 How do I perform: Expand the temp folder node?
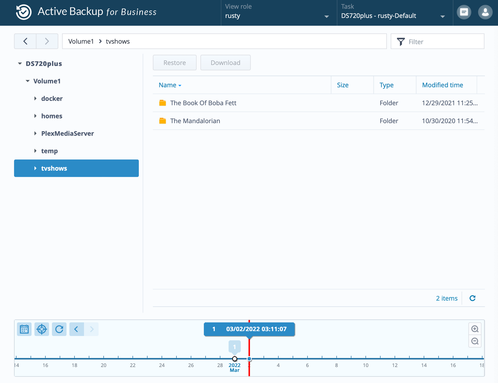(x=35, y=151)
